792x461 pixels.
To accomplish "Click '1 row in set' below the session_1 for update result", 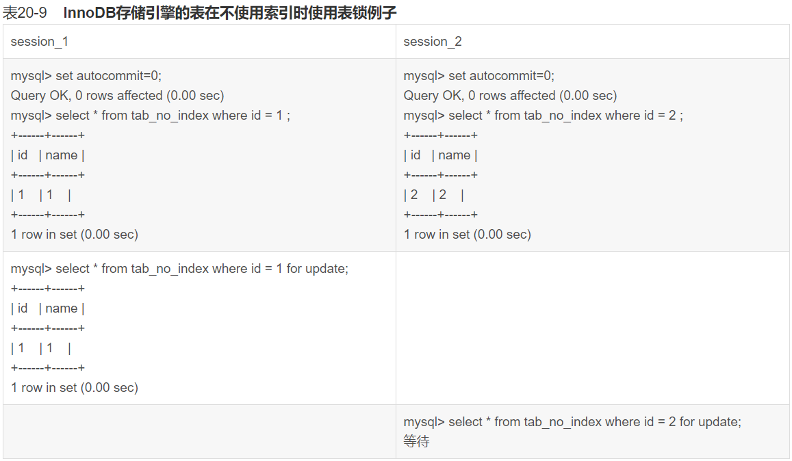I will coord(75,387).
